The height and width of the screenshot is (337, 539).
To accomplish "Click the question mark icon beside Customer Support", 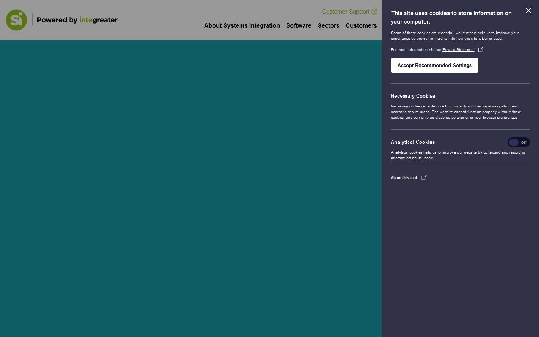I will [374, 12].
